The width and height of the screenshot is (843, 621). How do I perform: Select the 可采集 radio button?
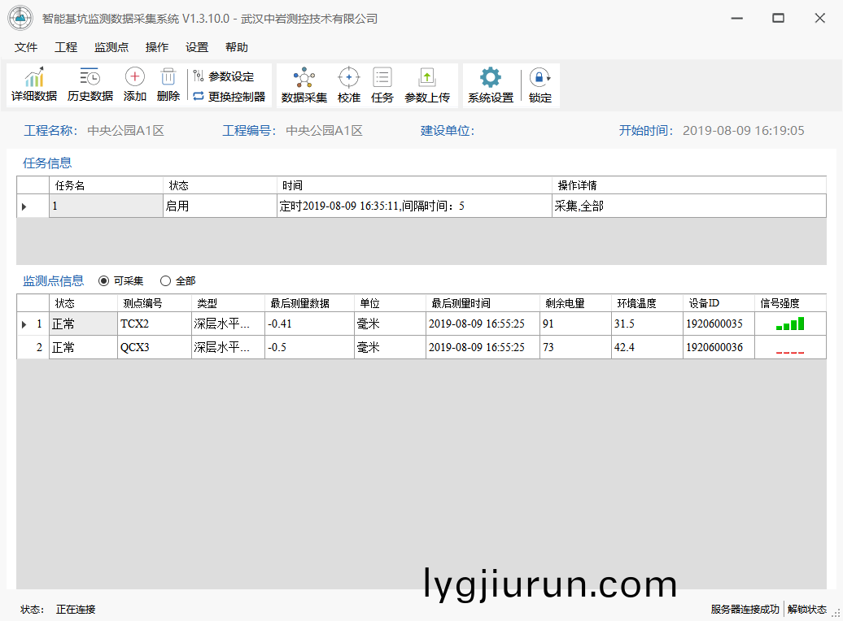(103, 281)
